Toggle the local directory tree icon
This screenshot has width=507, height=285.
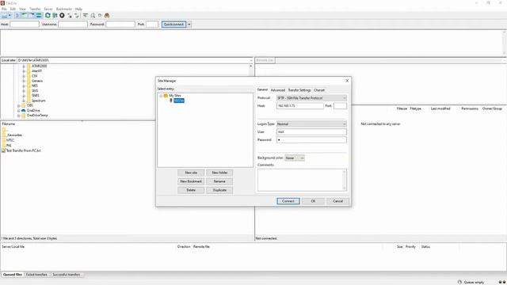coord(25,16)
